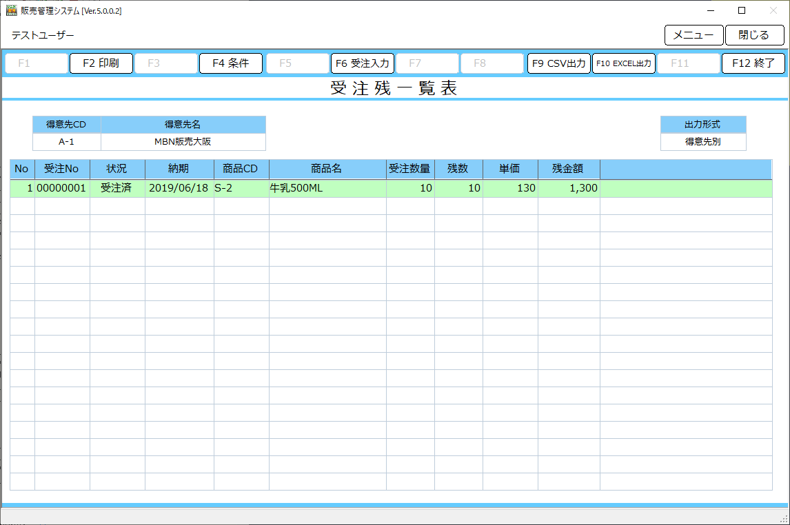The height and width of the screenshot is (525, 790).
Task: Click the テストユーザー user label
Action: (x=43, y=35)
